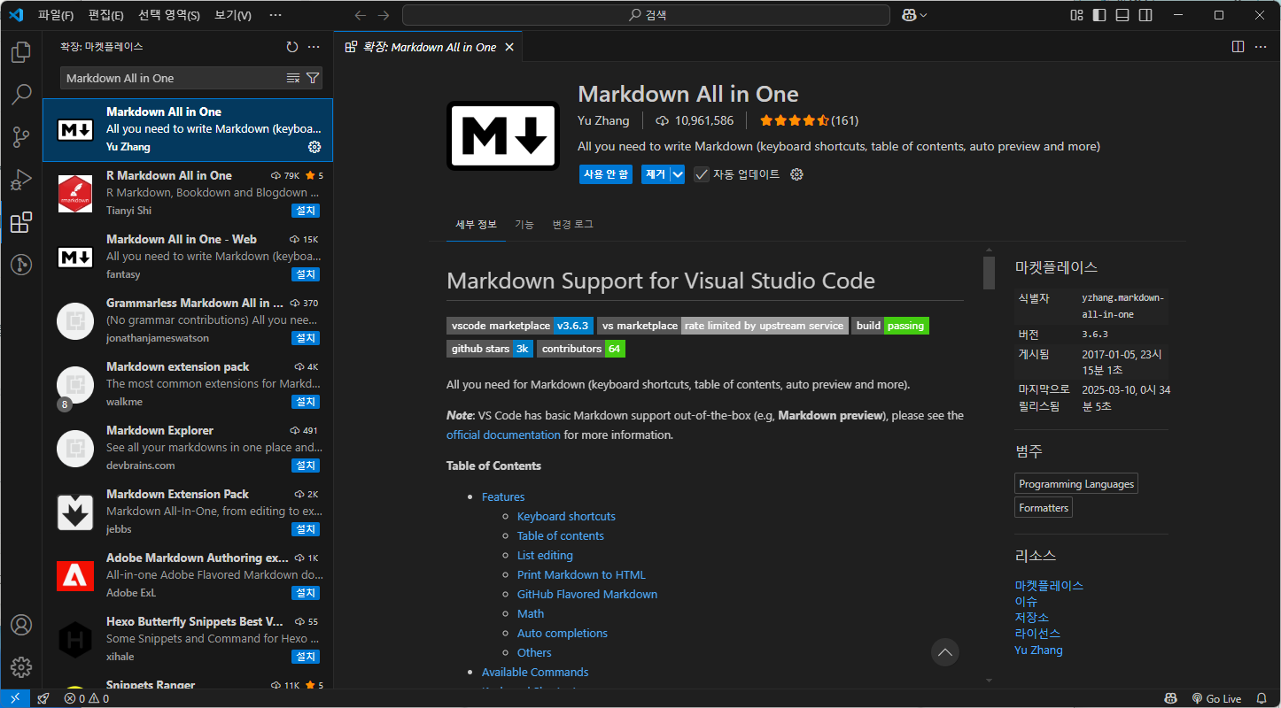Screen dimensions: 1281x708
Task: Toggle secondary side bar visibility
Action: point(1145,15)
